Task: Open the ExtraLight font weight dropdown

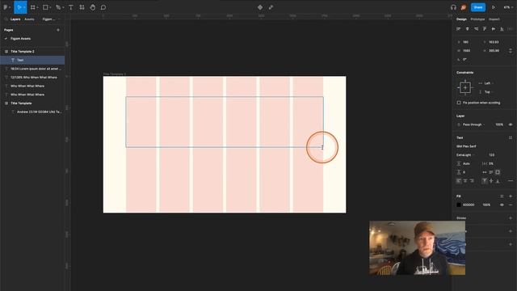Action: 465,154
